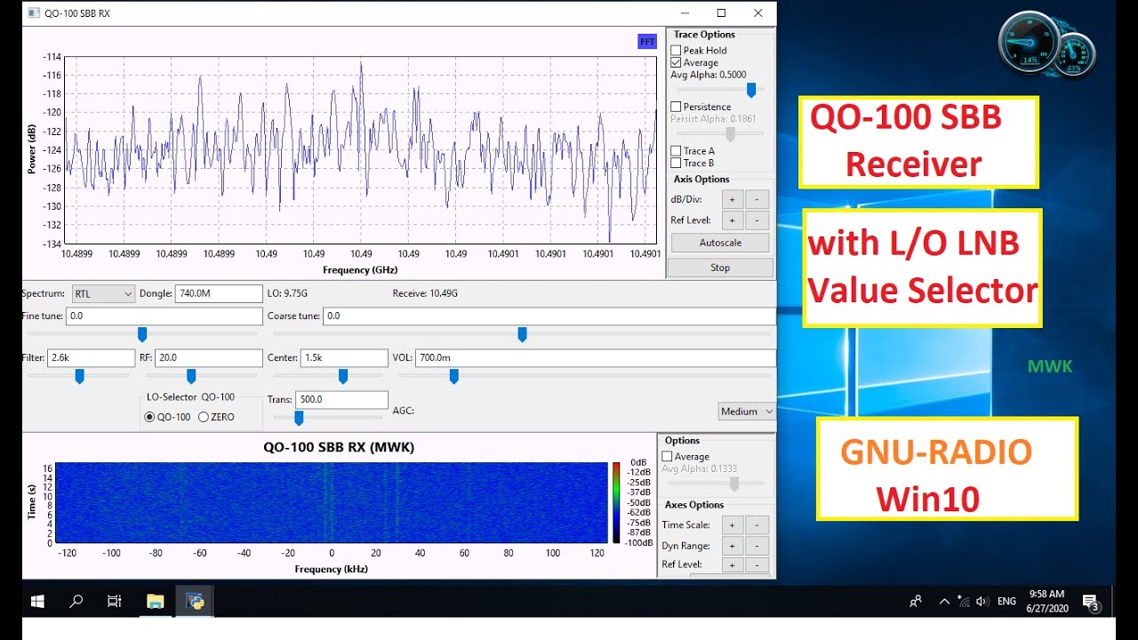This screenshot has width=1138, height=640.
Task: Decrease dB/Div with minus button
Action: (757, 199)
